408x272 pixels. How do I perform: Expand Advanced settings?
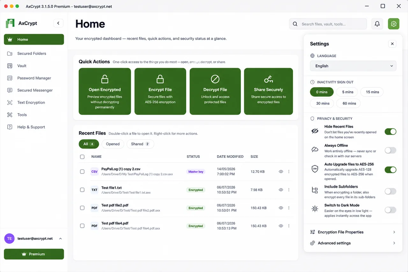point(353,243)
